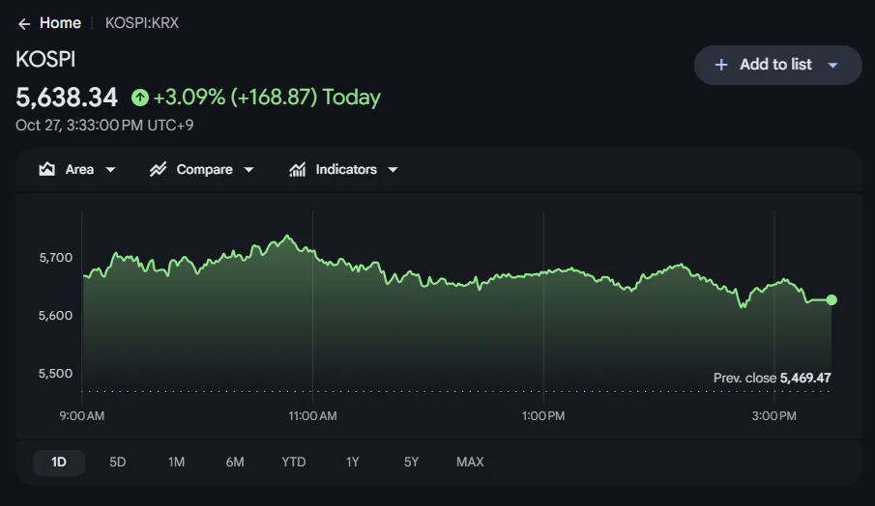
Task: Click the Compare lines icon
Action: click(x=158, y=169)
